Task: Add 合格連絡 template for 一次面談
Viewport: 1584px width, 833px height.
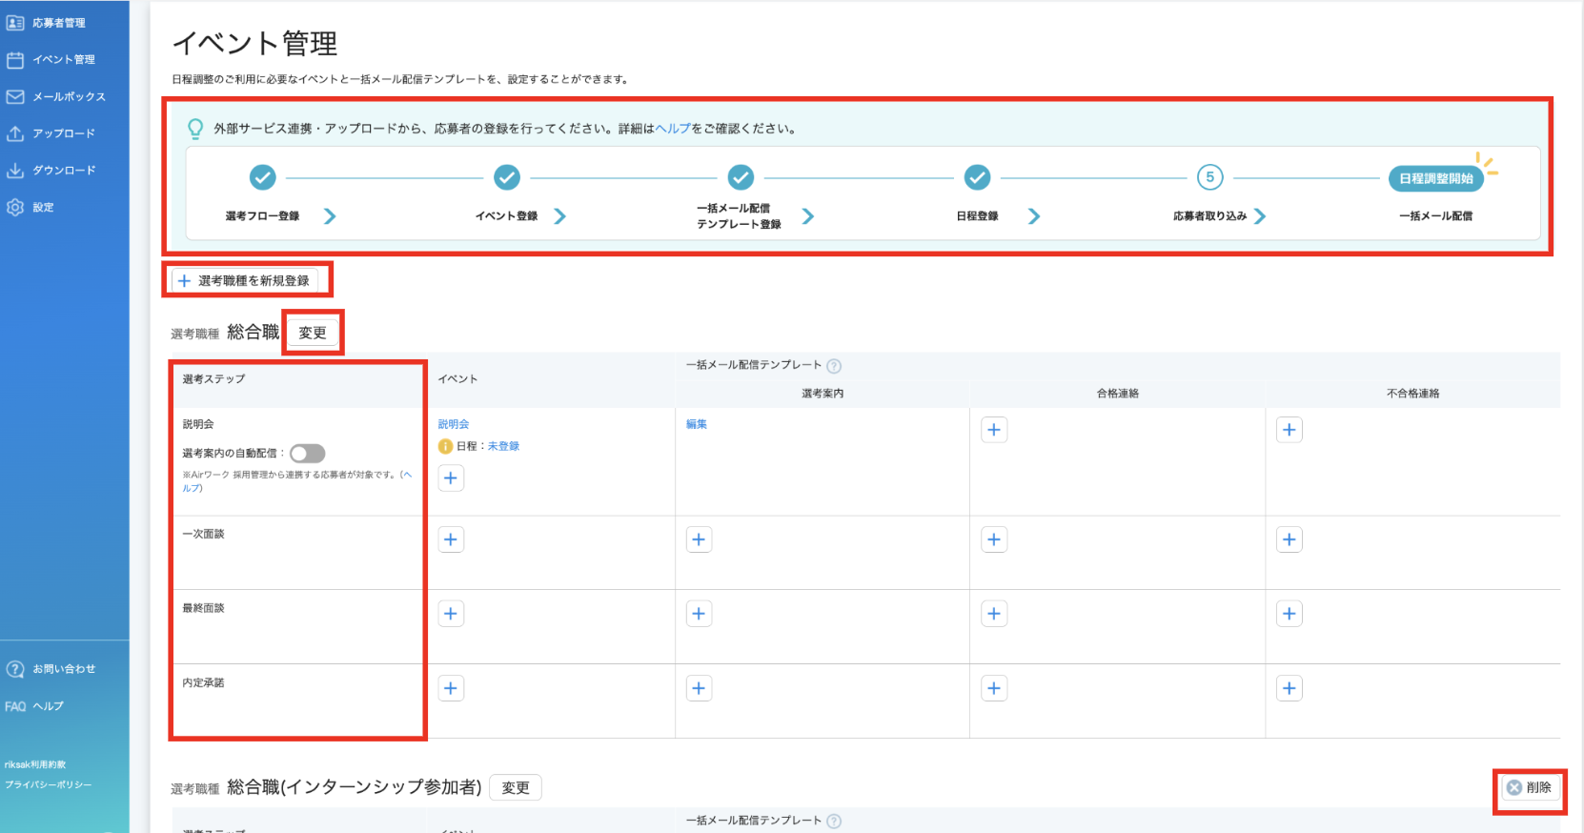Action: tap(994, 539)
